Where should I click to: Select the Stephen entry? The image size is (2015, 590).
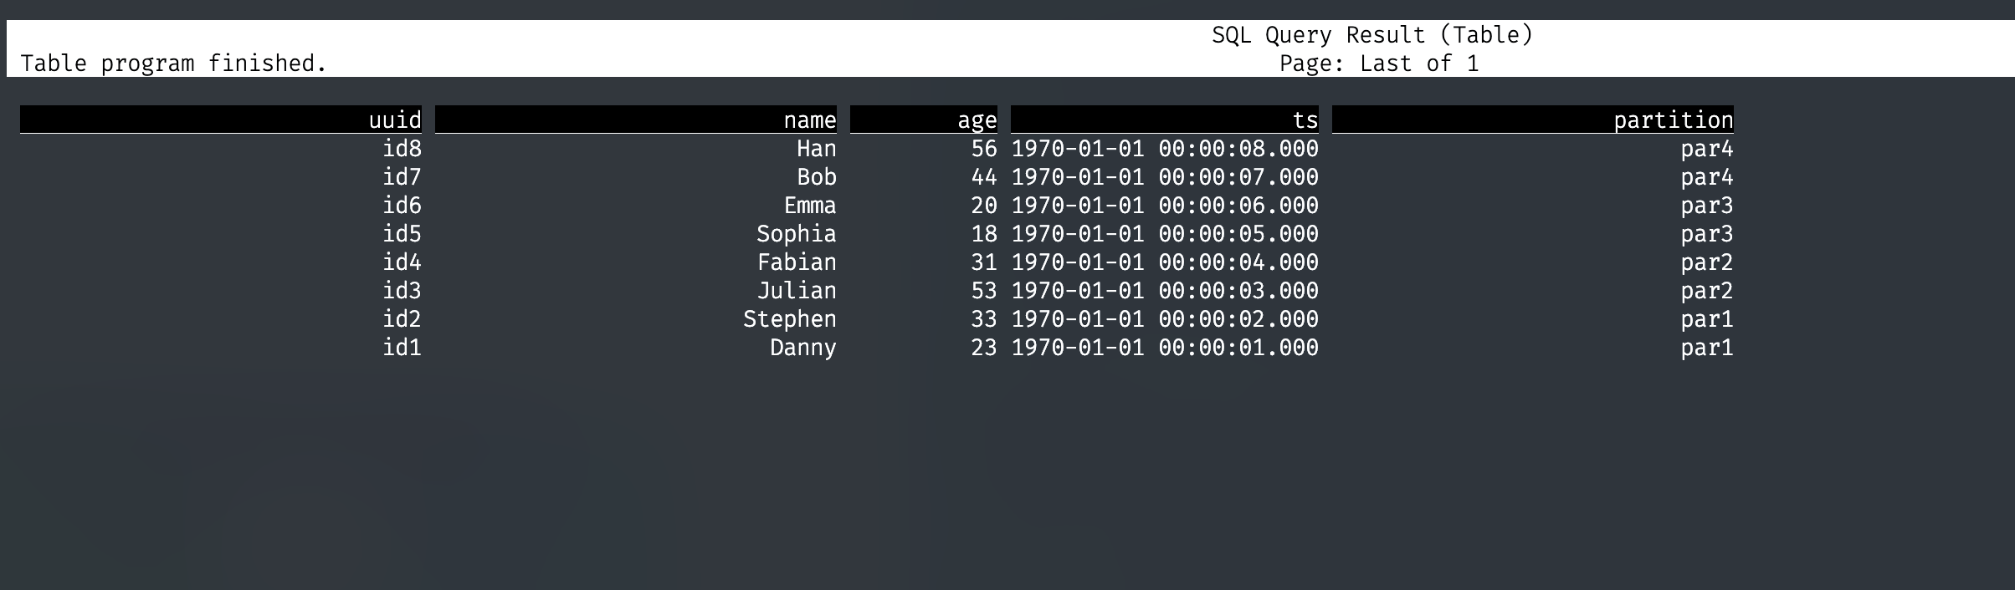click(790, 319)
